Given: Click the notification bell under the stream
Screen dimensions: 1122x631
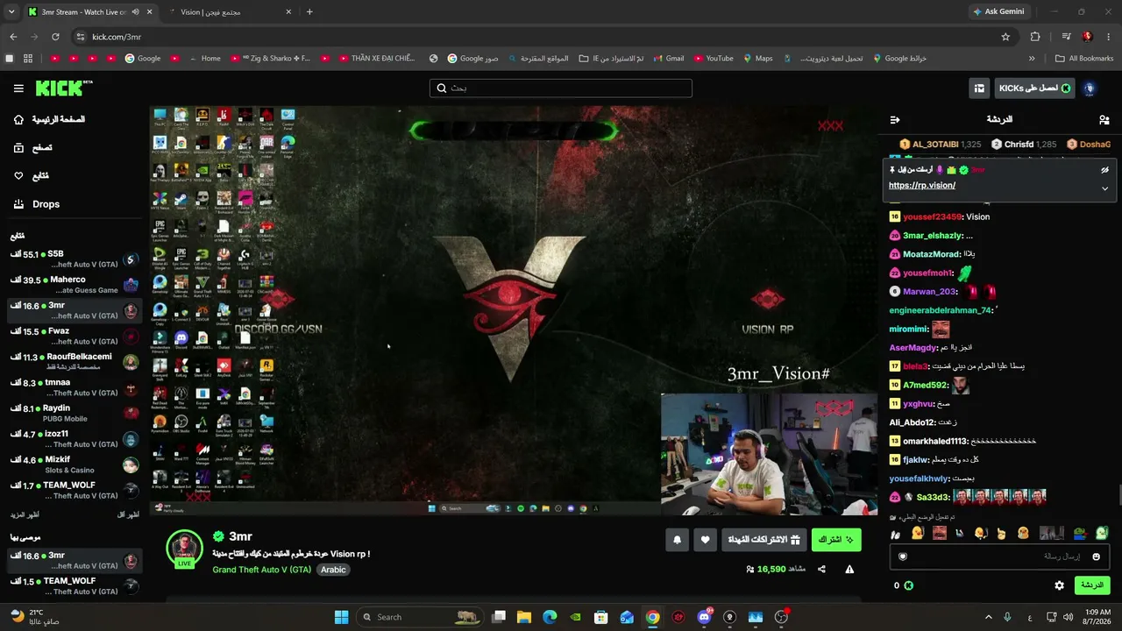Looking at the screenshot, I should tap(677, 541).
